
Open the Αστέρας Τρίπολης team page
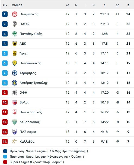click(x=34, y=83)
